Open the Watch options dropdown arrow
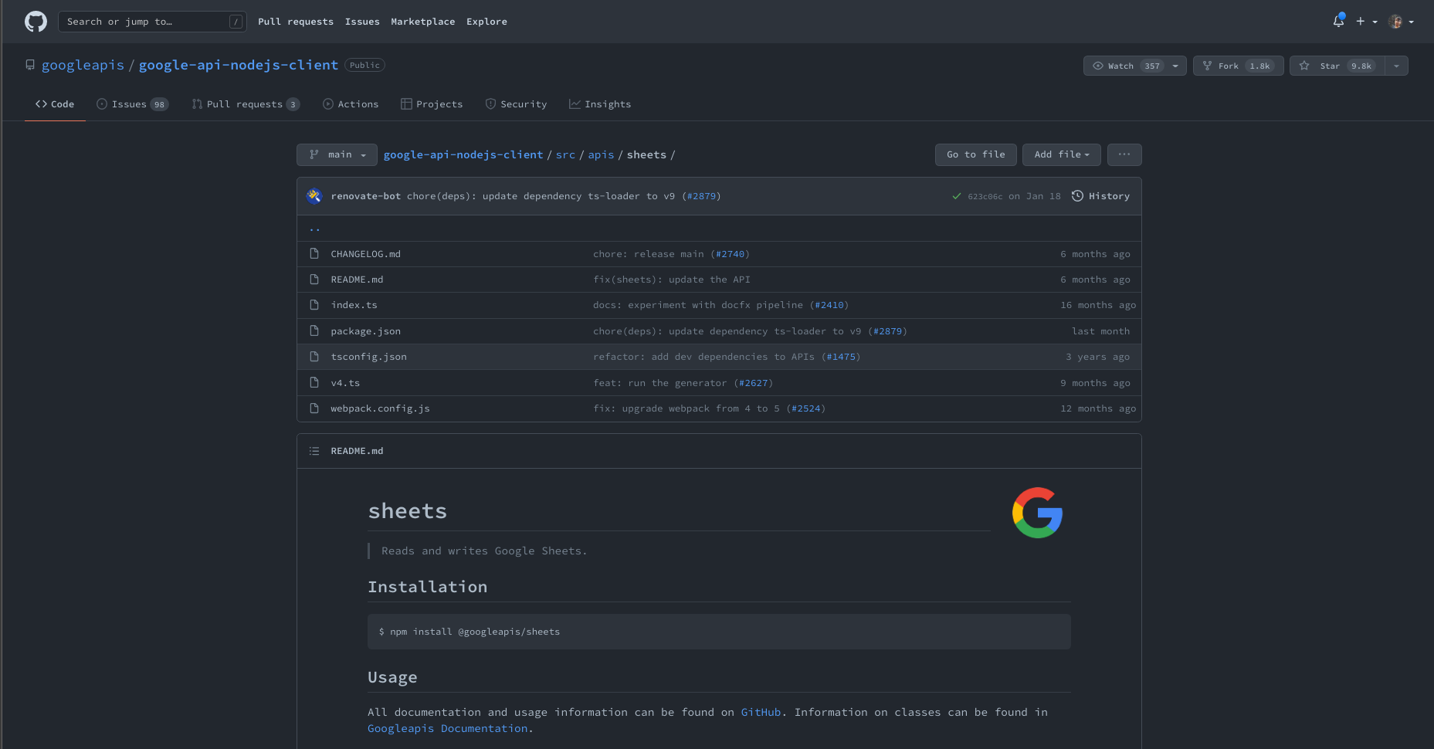Viewport: 1434px width, 749px height. coord(1175,66)
